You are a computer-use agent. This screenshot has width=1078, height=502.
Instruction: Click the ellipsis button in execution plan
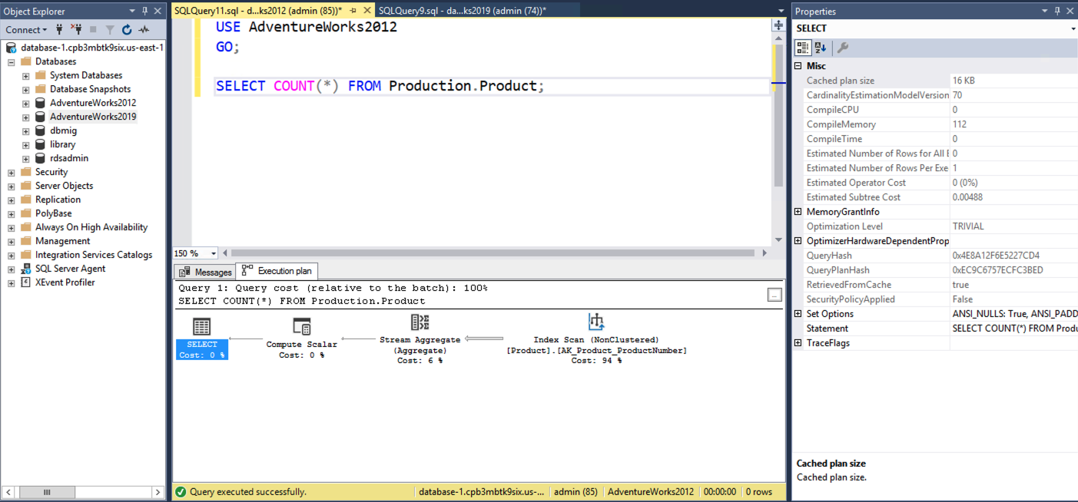click(775, 295)
